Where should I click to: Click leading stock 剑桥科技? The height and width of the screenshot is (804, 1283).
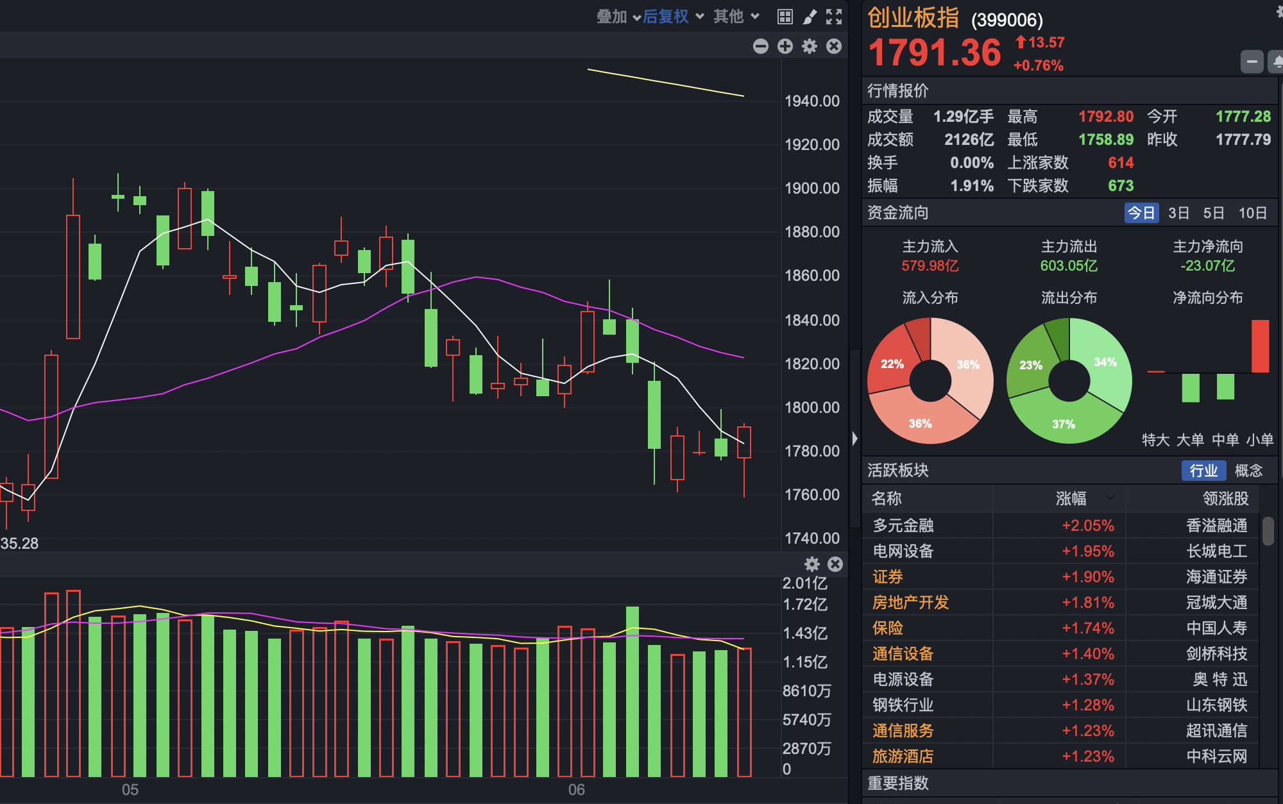pyautogui.click(x=1217, y=654)
